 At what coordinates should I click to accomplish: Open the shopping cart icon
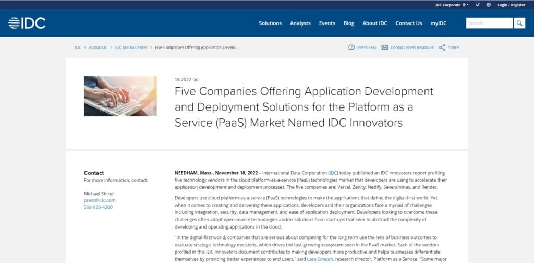478,5
